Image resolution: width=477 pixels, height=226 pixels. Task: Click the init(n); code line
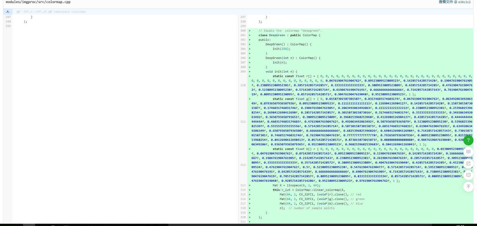[280, 62]
